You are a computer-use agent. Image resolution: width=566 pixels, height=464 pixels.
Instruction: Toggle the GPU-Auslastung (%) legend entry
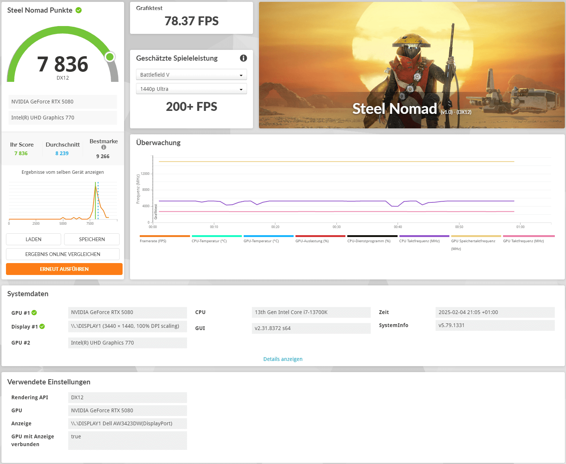320,239
